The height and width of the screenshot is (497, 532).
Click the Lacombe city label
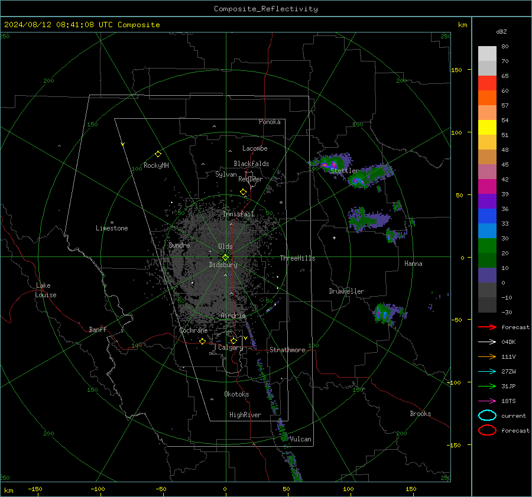click(255, 148)
